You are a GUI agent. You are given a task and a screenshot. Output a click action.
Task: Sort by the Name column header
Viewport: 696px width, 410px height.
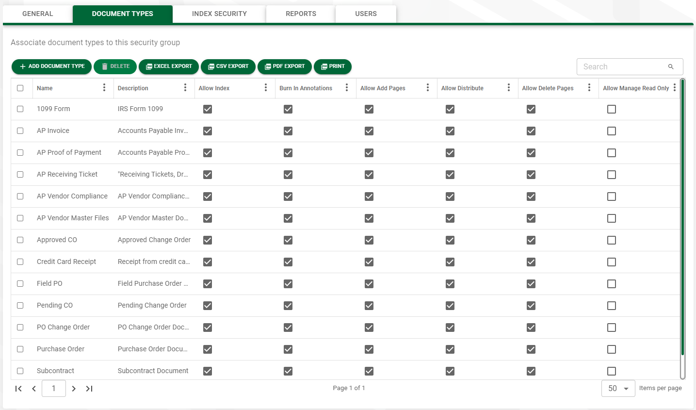click(x=45, y=88)
